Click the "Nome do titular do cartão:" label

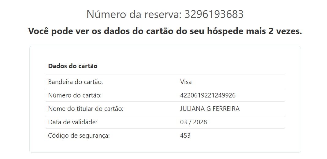86,109
